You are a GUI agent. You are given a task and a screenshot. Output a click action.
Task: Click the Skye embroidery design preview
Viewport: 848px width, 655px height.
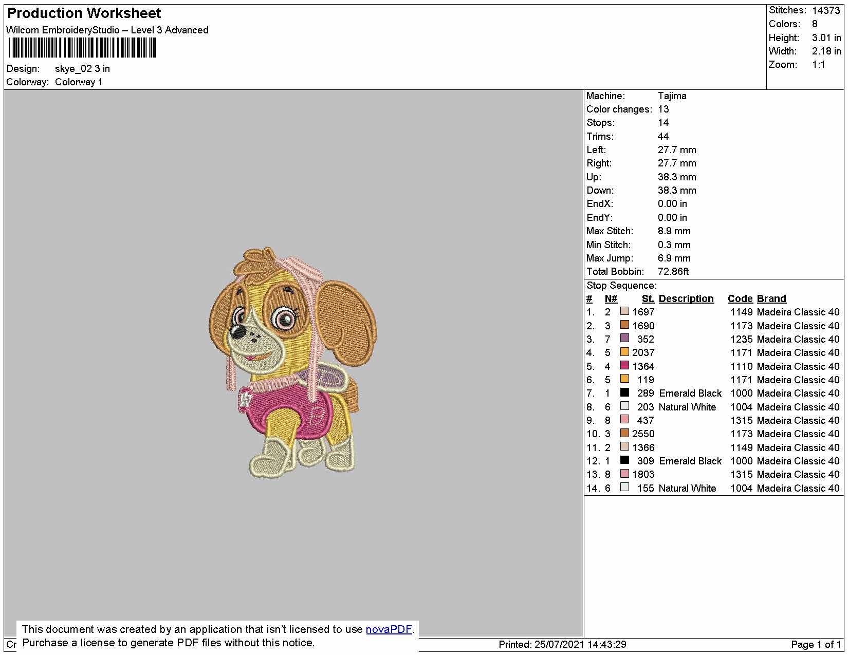[293, 362]
